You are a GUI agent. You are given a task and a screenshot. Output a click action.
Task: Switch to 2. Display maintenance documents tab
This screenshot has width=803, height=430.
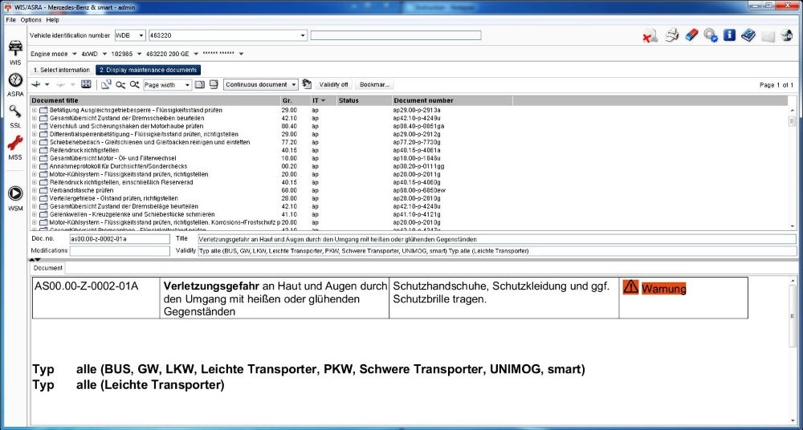[148, 70]
